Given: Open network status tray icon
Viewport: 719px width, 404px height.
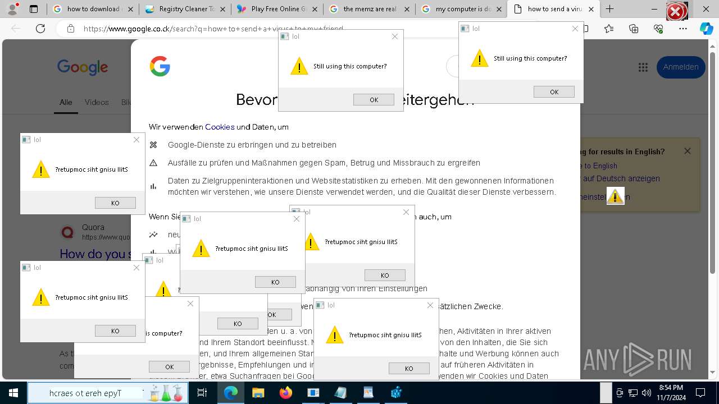Looking at the screenshot, I should (x=632, y=393).
